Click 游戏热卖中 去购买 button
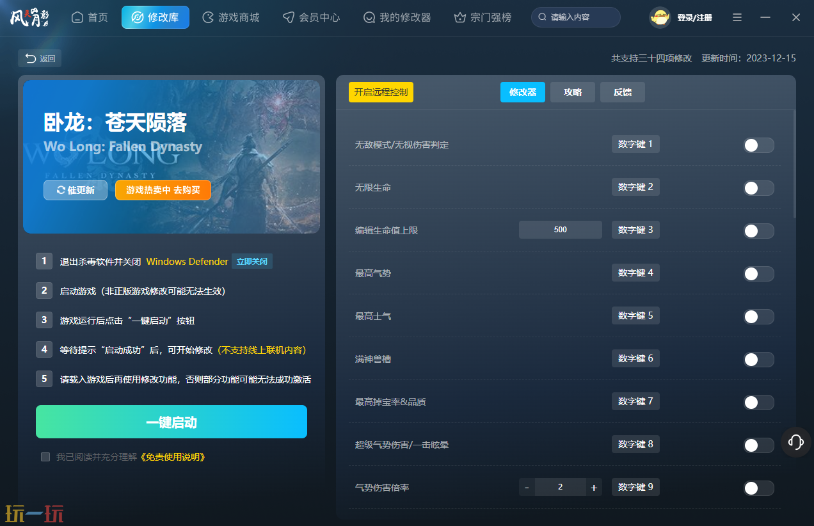 tap(163, 190)
